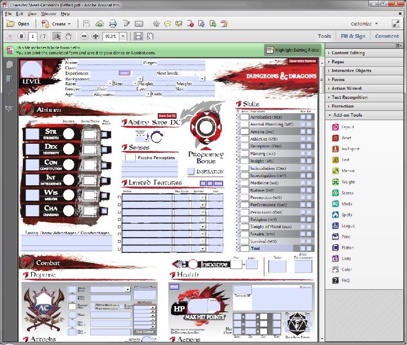Screen dimensions: 407x345
Task: Click the zoom in plus button
Action: point(96,36)
